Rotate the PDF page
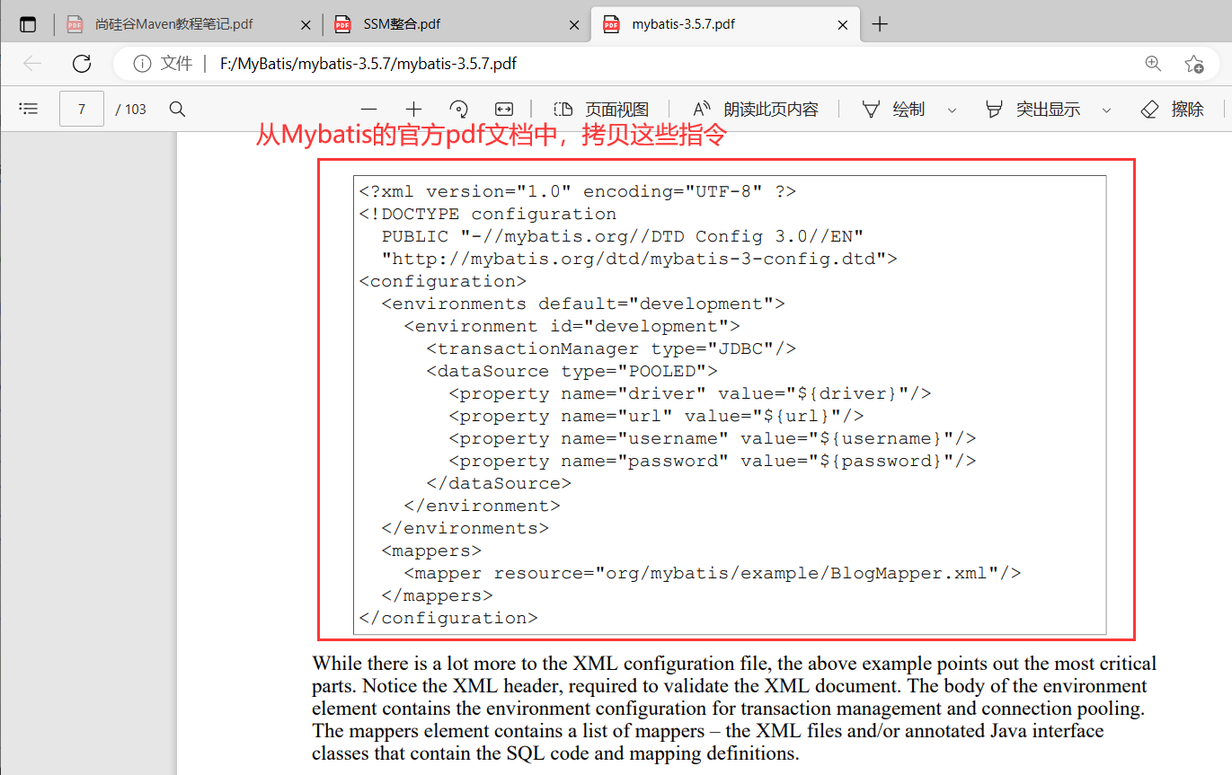This screenshot has width=1232, height=775. click(458, 109)
